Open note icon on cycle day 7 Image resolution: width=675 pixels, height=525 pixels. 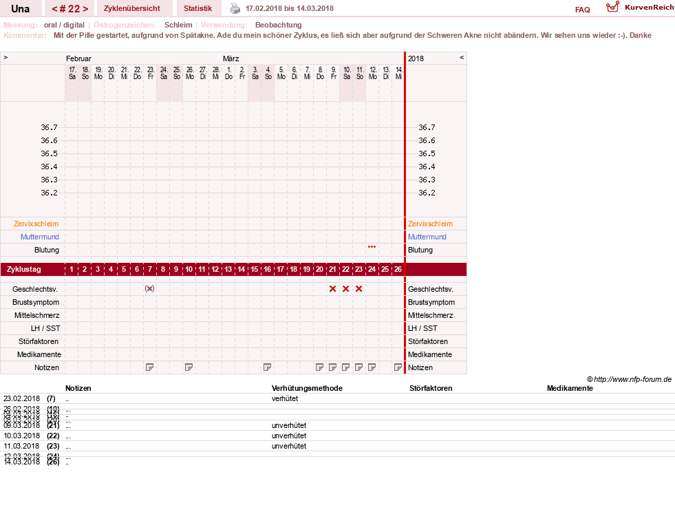[149, 367]
